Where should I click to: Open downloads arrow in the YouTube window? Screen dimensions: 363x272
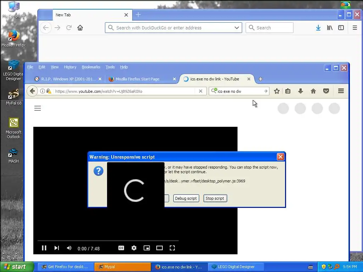301,91
